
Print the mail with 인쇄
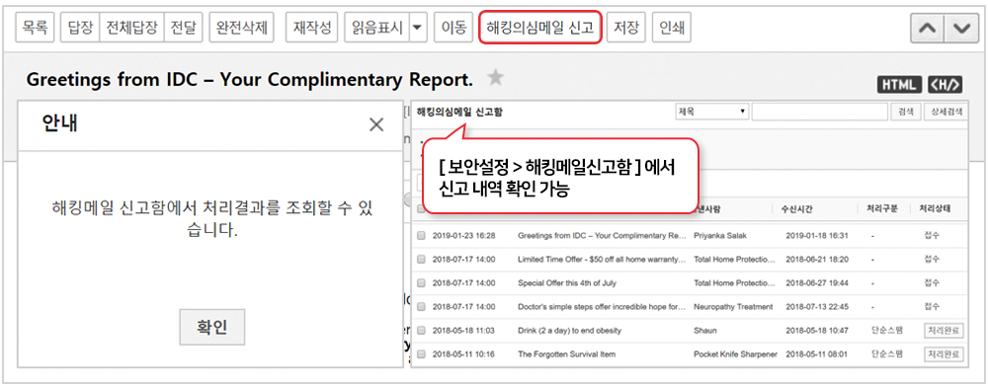[672, 28]
